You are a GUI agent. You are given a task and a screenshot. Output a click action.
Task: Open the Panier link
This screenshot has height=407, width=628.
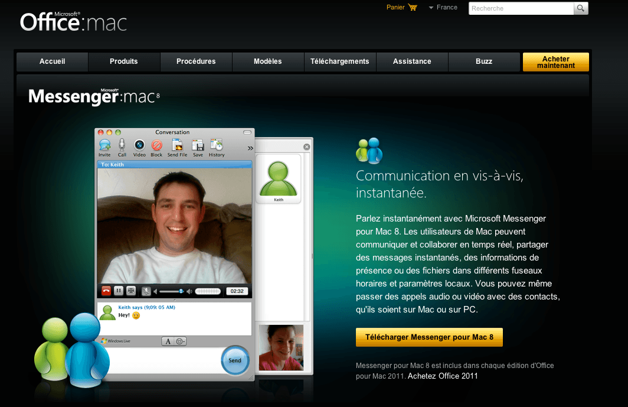395,7
